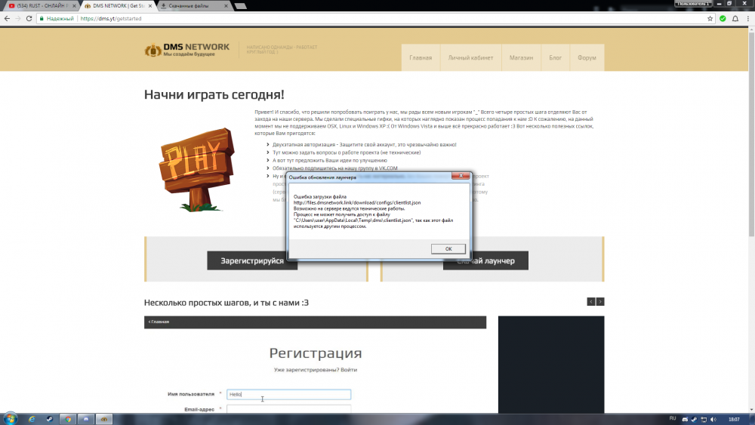
Task: Click the Имя пользователя input field
Action: coord(288,394)
